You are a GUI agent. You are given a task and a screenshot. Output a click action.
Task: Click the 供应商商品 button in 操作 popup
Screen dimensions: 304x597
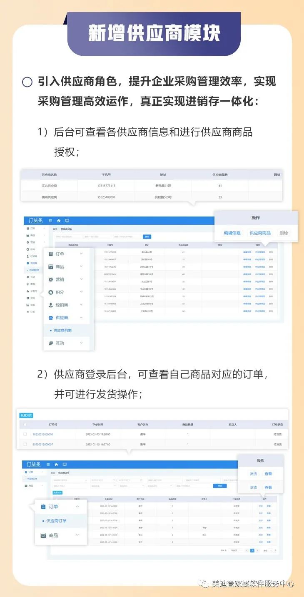click(260, 233)
